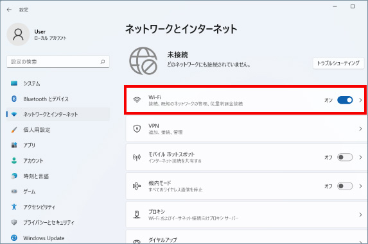Viewport: 368px width, 244px height.
Task: Click the VPN shield icon
Action: (x=137, y=129)
